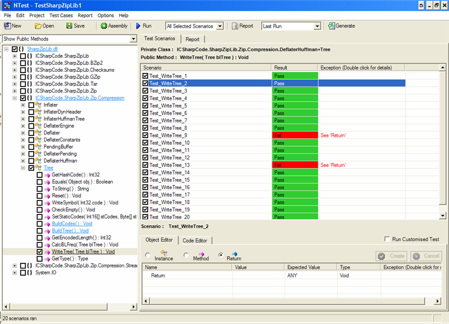
Task: Click the method icon beside GetType()
Action: (x=47, y=259)
